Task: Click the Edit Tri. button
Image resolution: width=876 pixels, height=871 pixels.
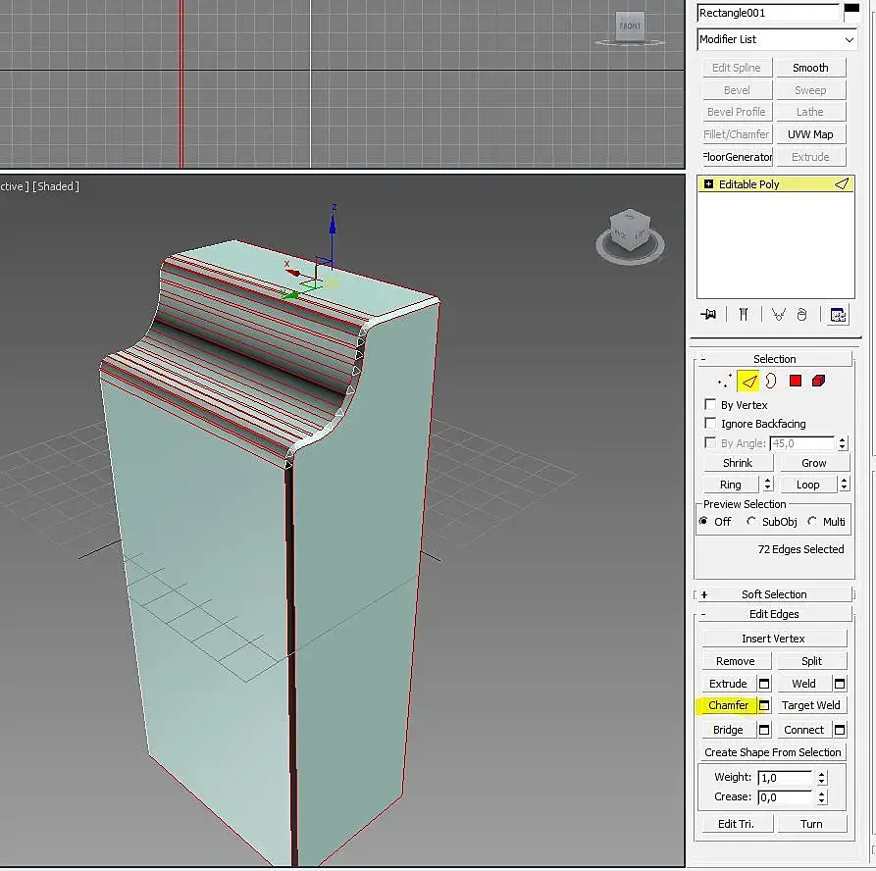Action: click(736, 824)
